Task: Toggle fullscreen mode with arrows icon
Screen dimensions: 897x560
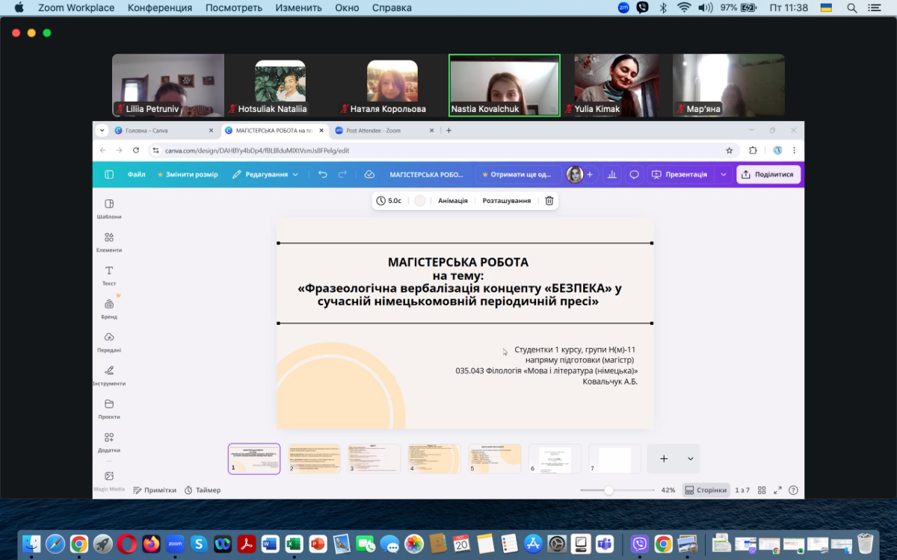Action: pyautogui.click(x=777, y=491)
